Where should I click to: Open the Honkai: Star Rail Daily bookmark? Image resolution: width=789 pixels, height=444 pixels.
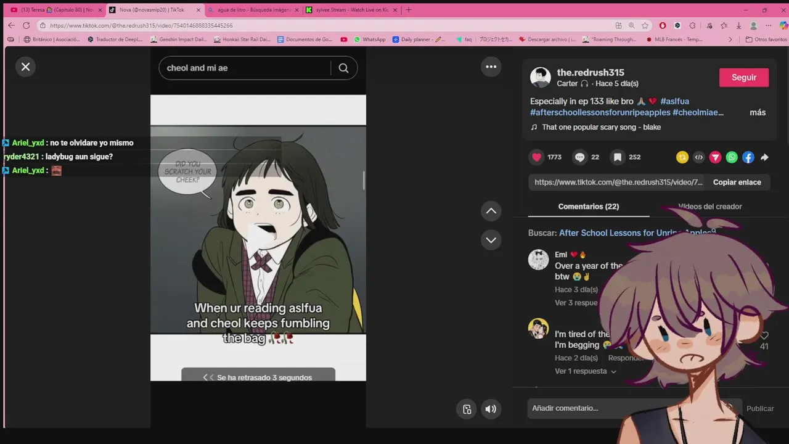242,39
